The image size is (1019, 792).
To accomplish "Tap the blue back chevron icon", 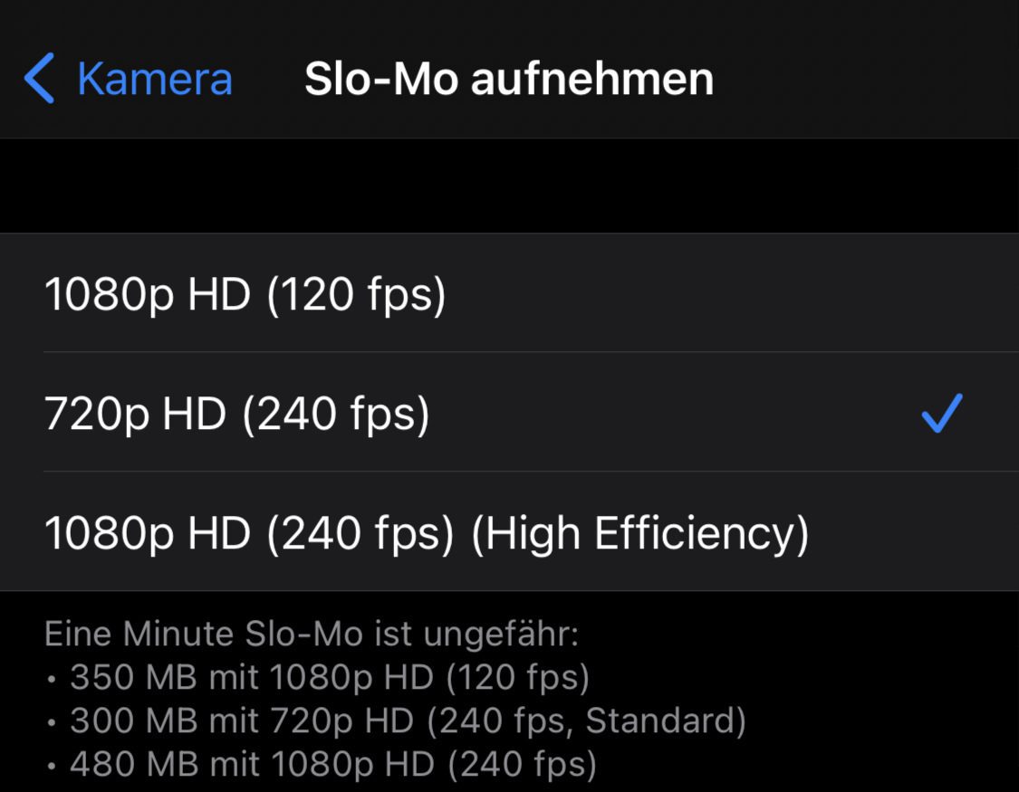I will click(39, 79).
